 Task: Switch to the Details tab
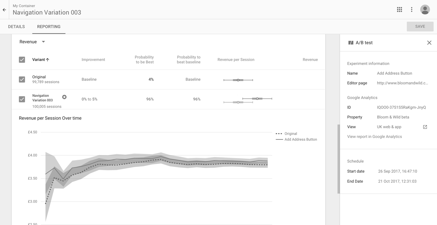16,27
